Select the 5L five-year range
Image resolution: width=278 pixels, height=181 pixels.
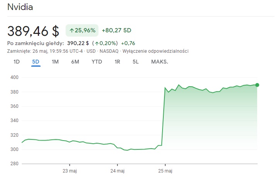click(x=136, y=62)
